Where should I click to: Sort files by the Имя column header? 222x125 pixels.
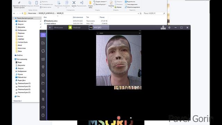[45, 17]
